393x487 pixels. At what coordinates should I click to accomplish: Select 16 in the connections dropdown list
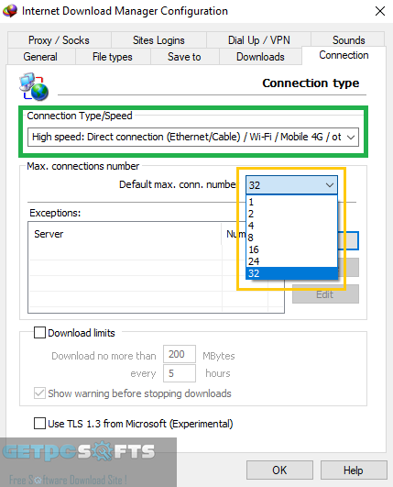(291, 249)
